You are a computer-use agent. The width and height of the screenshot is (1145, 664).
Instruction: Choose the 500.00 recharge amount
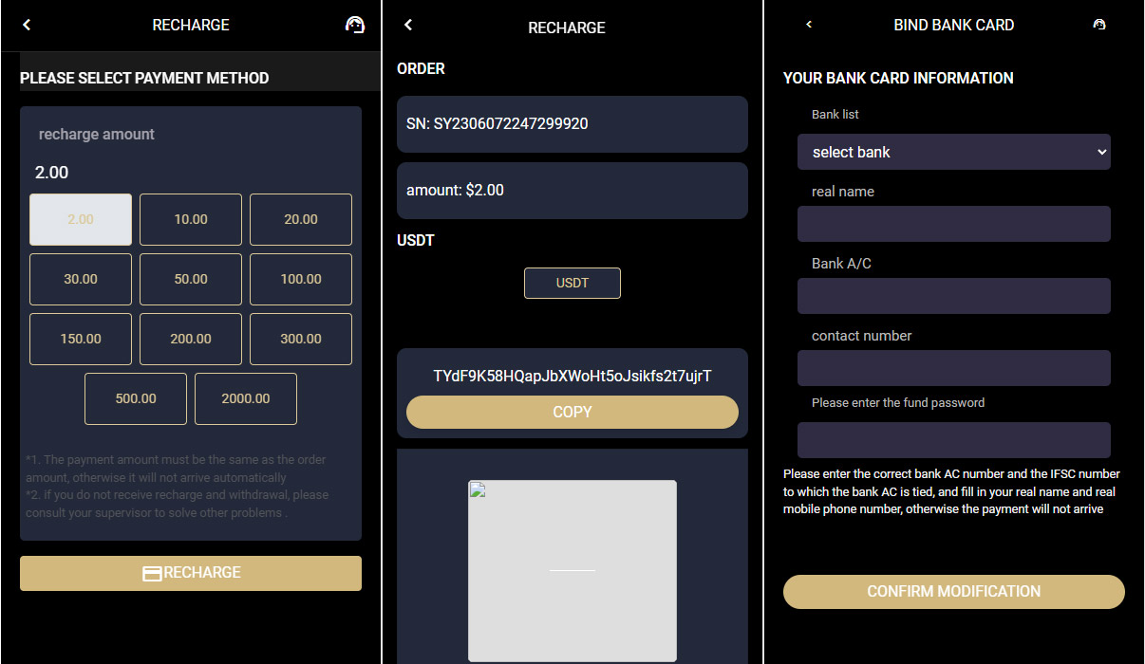click(136, 398)
